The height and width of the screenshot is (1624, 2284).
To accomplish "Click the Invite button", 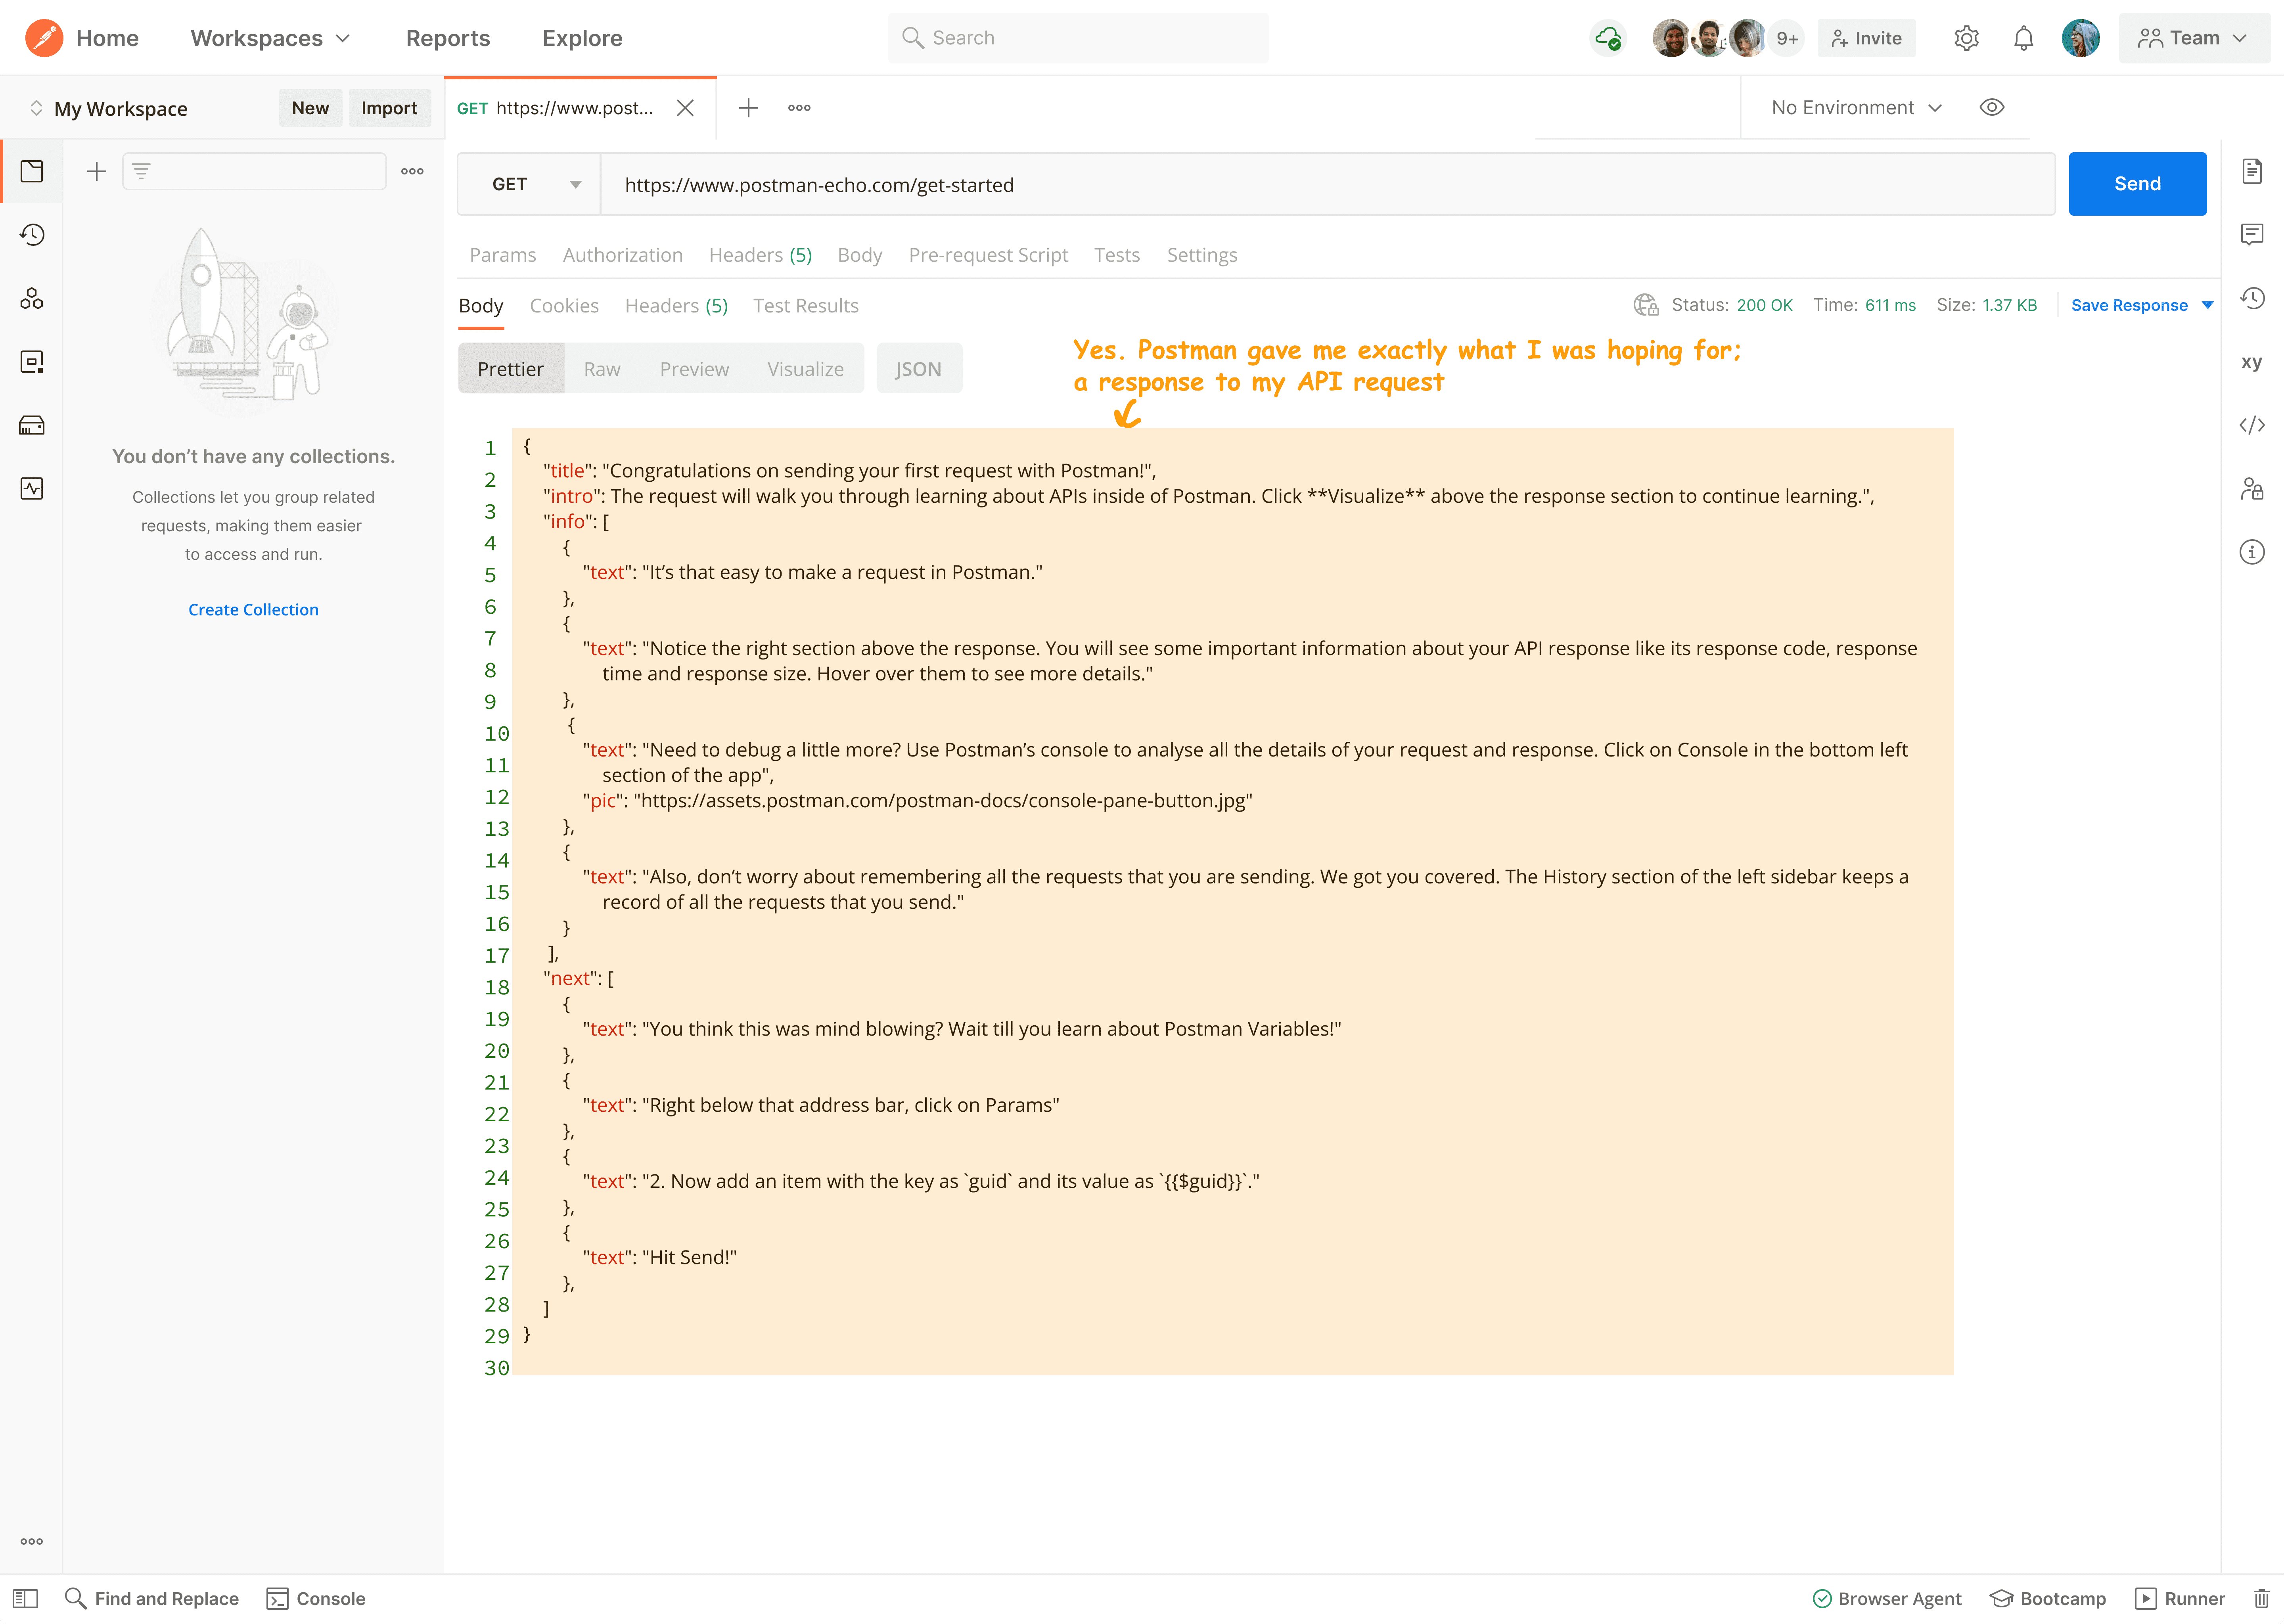I will pyautogui.click(x=1866, y=38).
